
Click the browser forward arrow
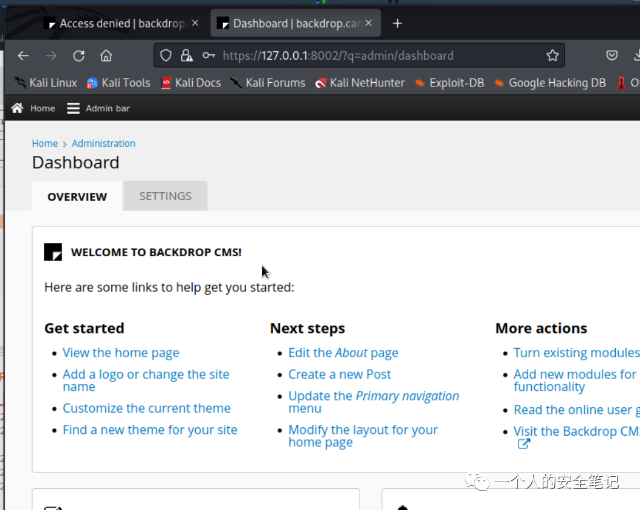point(51,56)
